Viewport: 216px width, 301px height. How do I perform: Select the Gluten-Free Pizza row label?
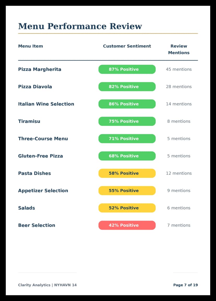click(x=40, y=156)
